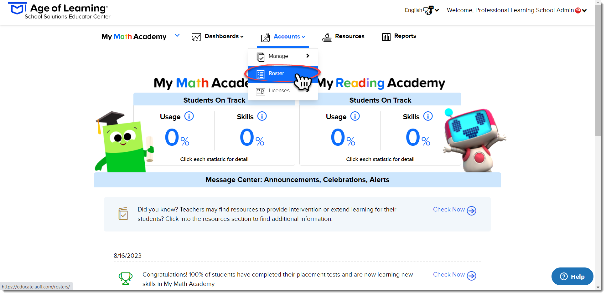Click the Age of Learning logo icon
Screen dimensions: 606x295
click(x=18, y=8)
